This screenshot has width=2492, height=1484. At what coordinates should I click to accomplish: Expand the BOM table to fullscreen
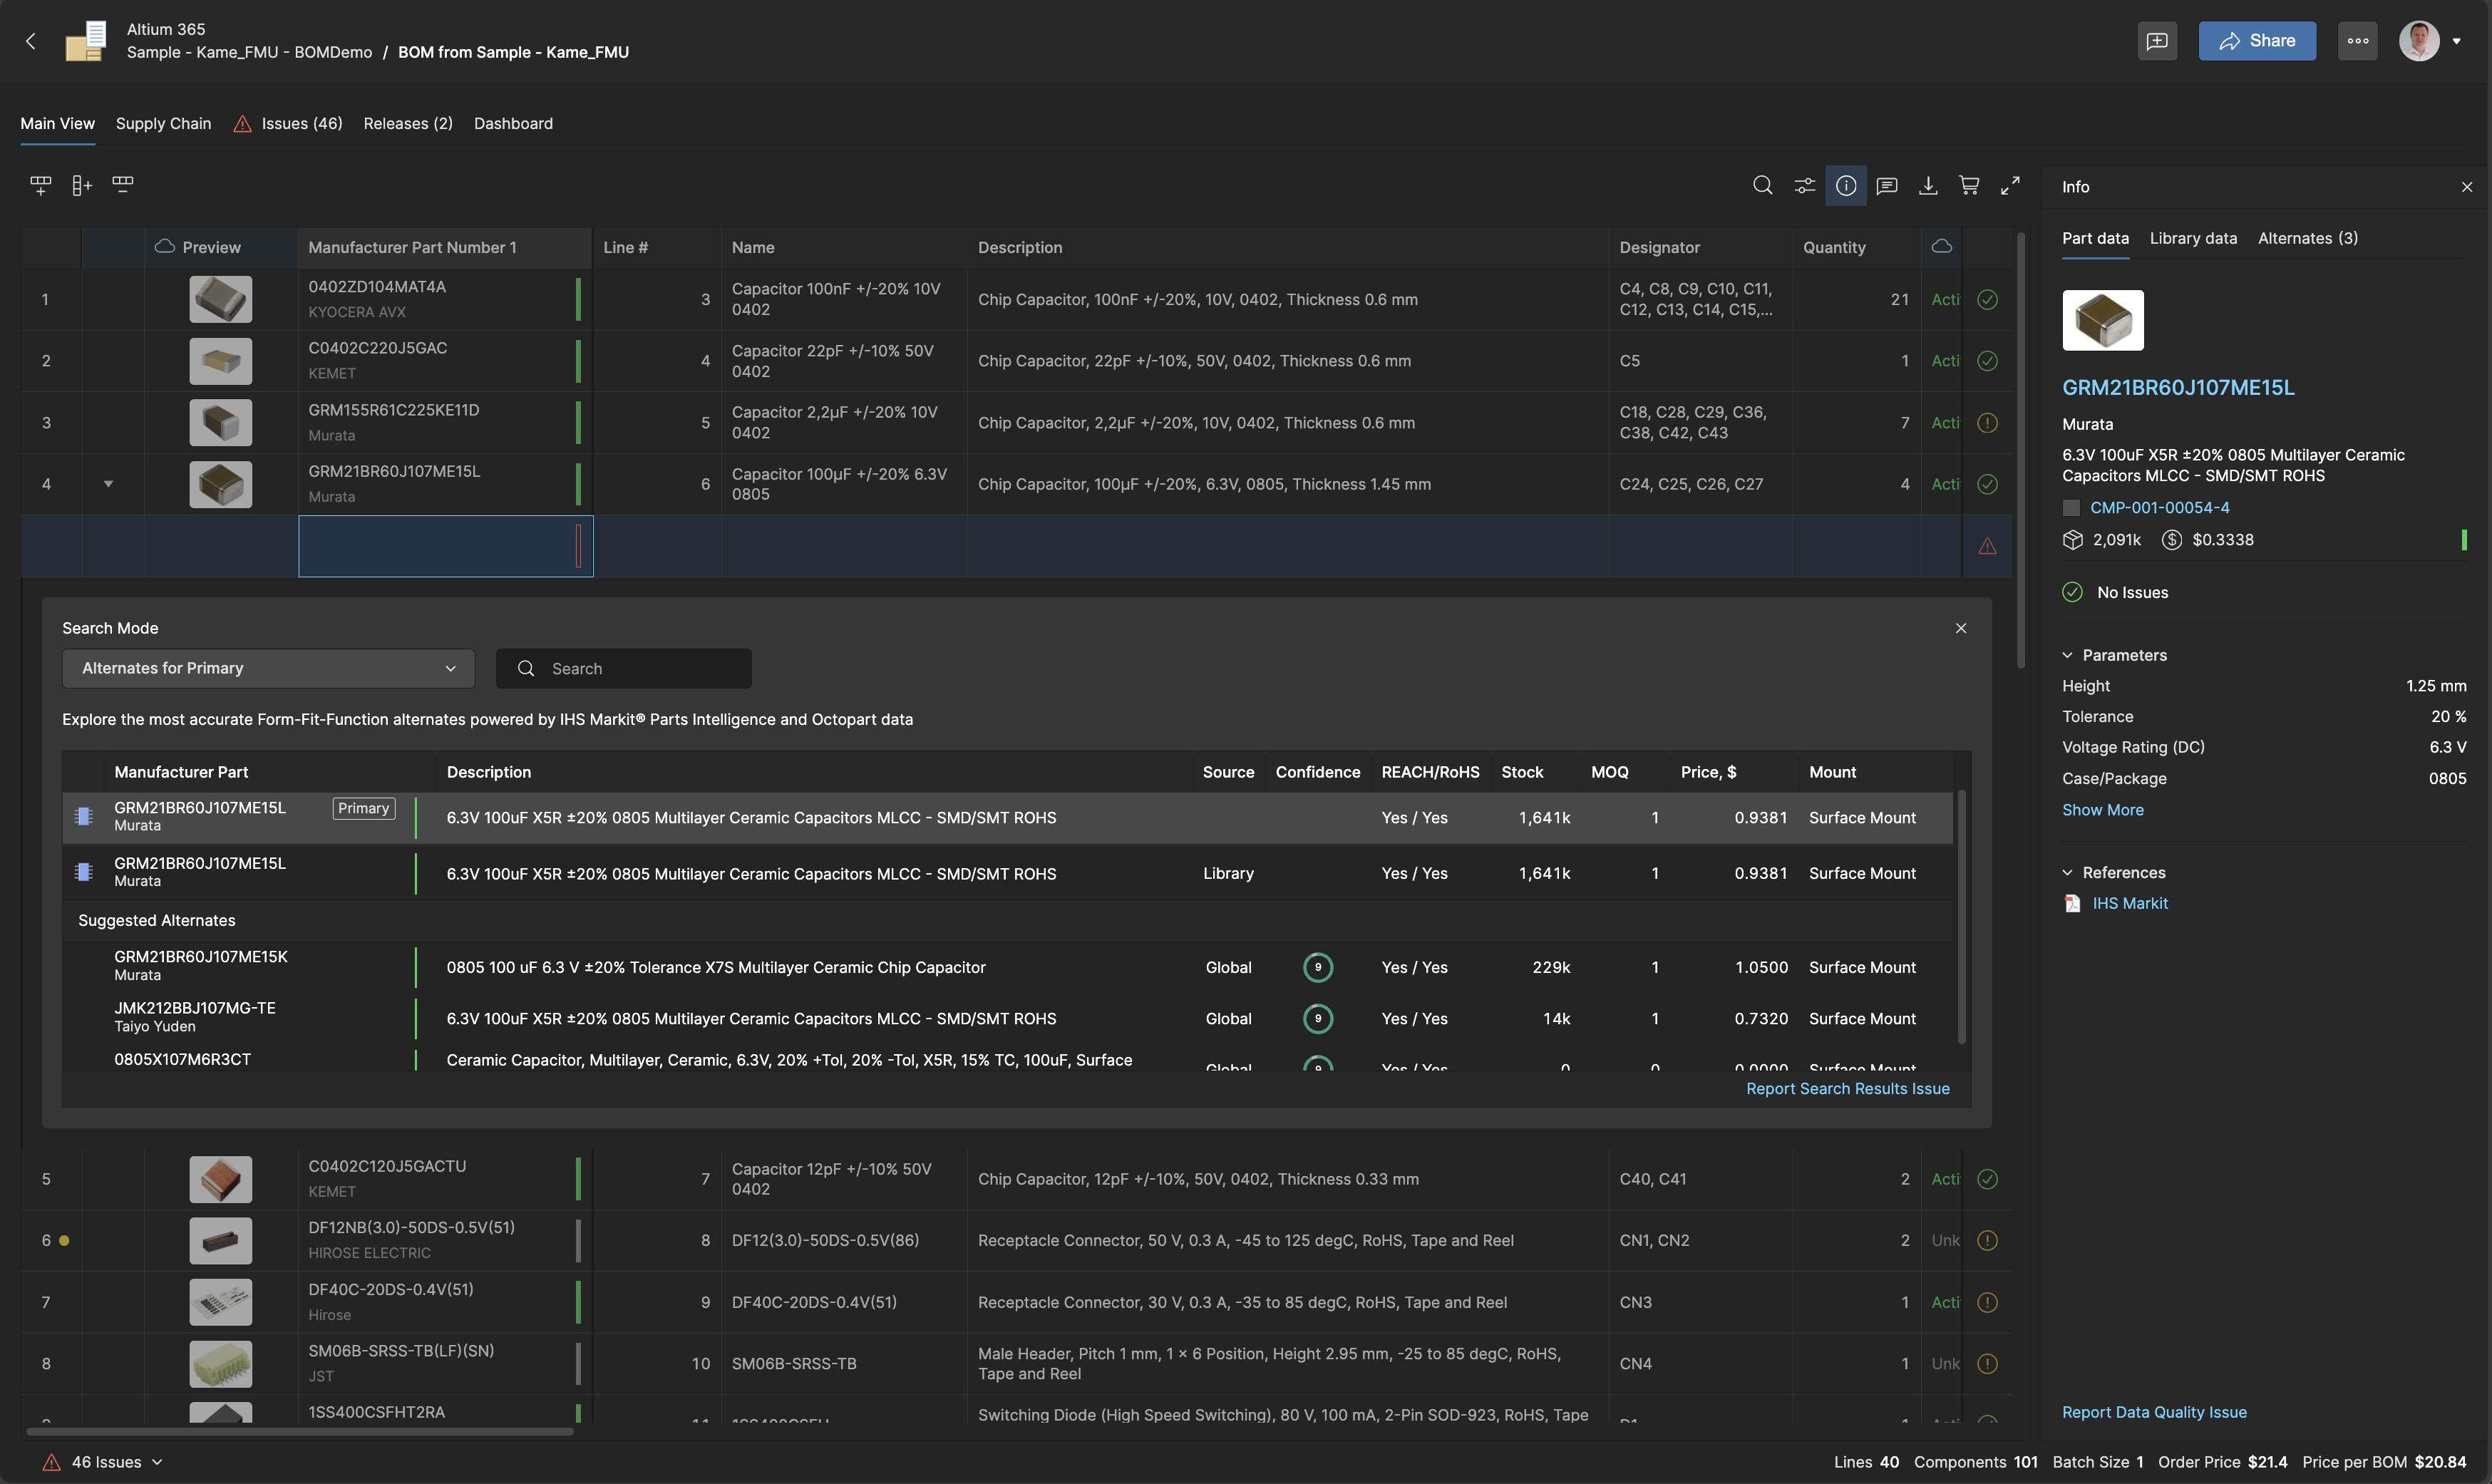click(x=2010, y=186)
